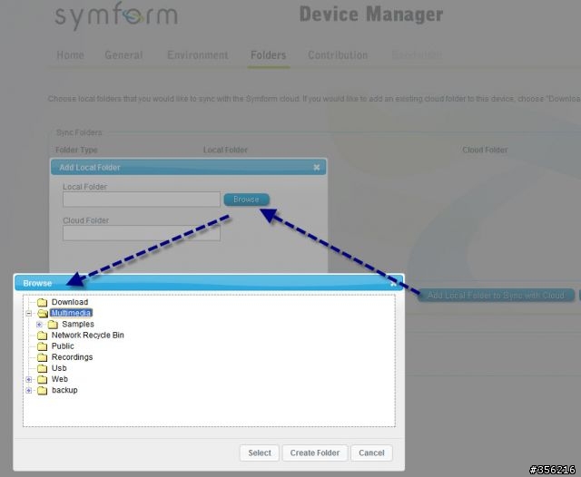Click the Public folder icon

click(x=43, y=346)
